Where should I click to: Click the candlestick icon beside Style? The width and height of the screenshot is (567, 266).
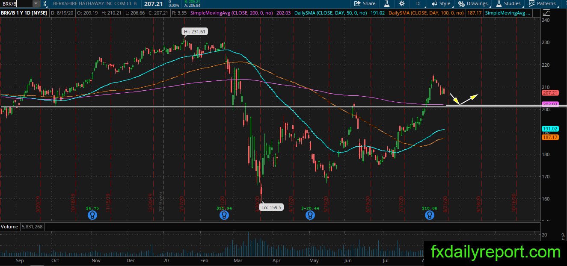434,3
